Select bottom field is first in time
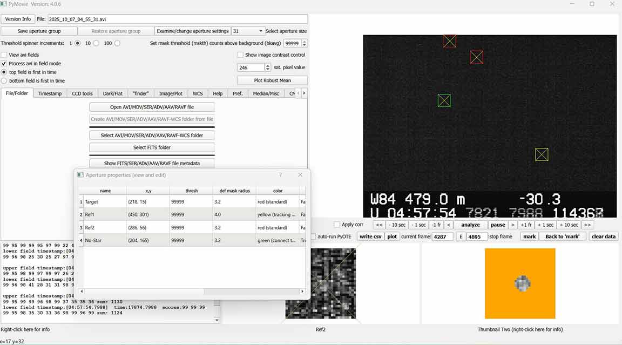This screenshot has height=345, width=622. tap(4, 81)
